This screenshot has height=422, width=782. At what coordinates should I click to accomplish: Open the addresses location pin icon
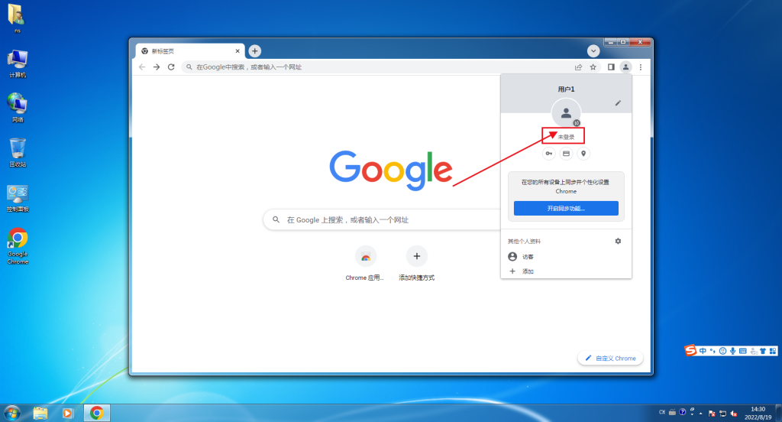point(583,154)
